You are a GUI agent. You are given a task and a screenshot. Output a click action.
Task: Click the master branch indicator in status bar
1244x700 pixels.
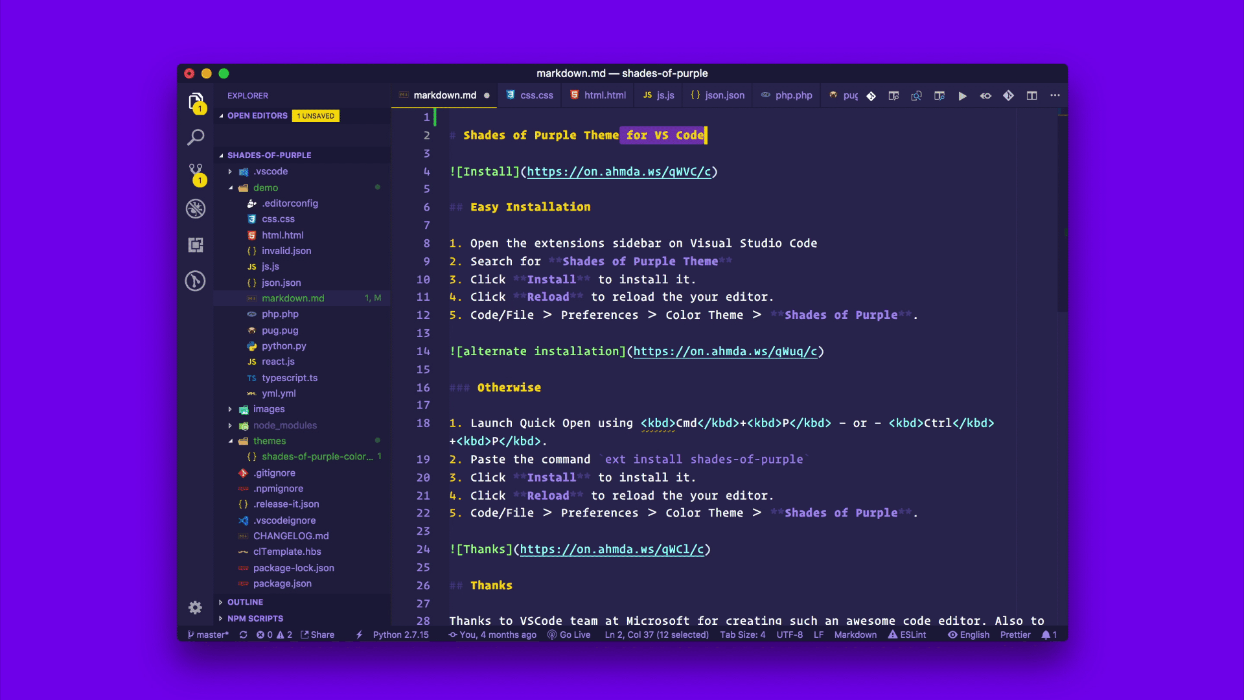pyautogui.click(x=207, y=634)
